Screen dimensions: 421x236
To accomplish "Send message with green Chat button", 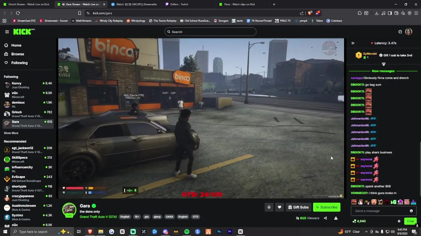I will pos(410,221).
